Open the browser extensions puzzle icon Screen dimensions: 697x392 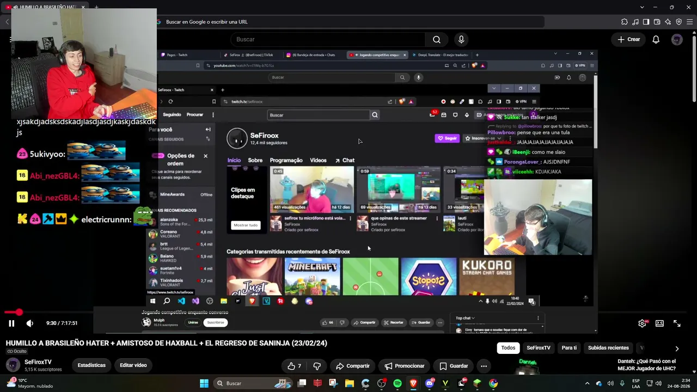[624, 22]
